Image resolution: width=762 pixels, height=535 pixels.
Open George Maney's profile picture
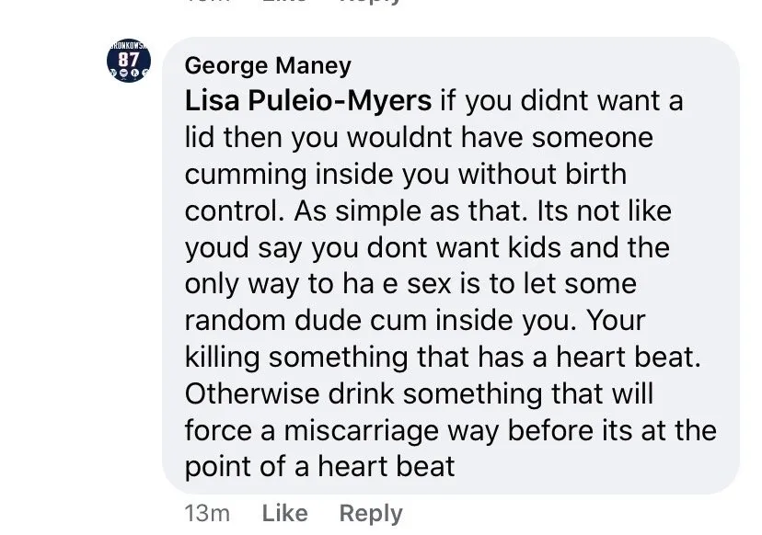(129, 63)
